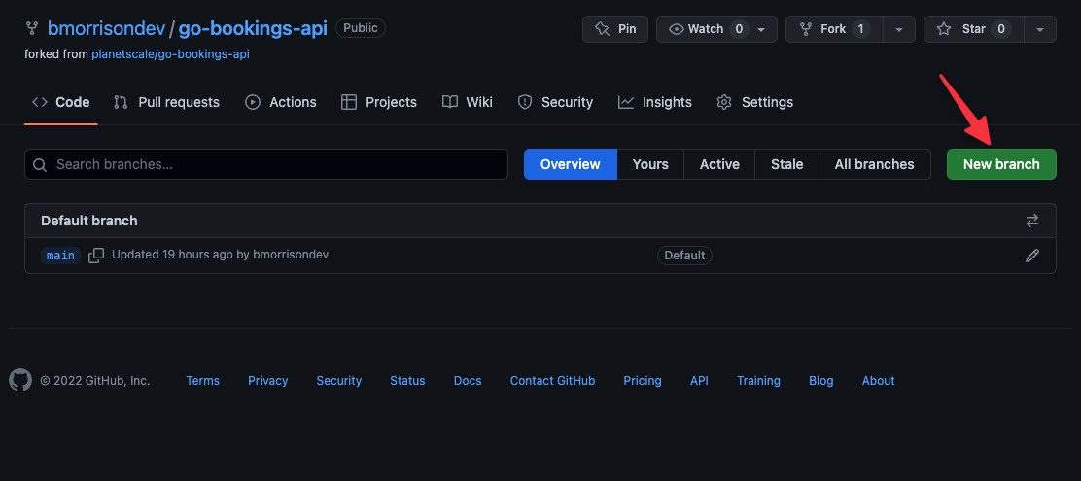Focus the Search branches input field
The image size is (1081, 481).
click(x=266, y=164)
